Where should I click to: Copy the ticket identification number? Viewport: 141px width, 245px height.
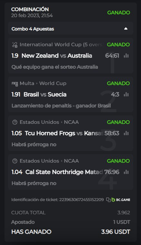[108, 200]
